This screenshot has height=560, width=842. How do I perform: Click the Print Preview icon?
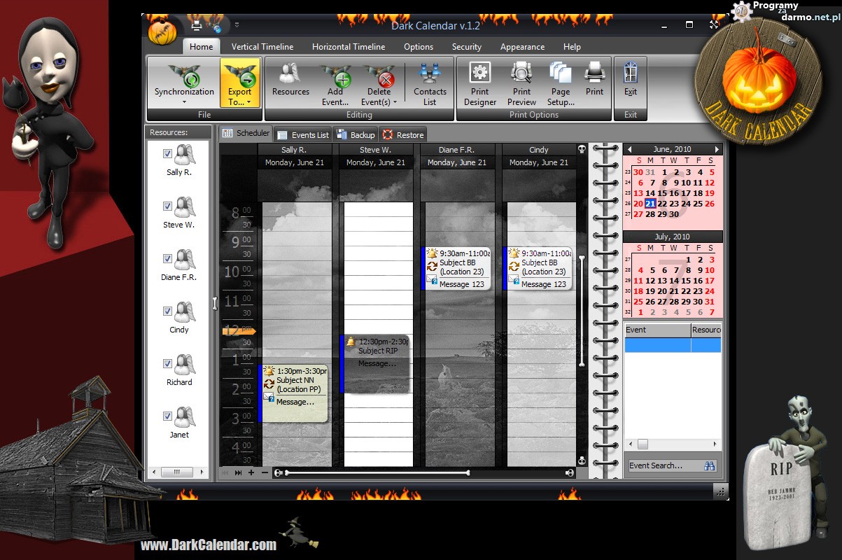click(x=521, y=73)
